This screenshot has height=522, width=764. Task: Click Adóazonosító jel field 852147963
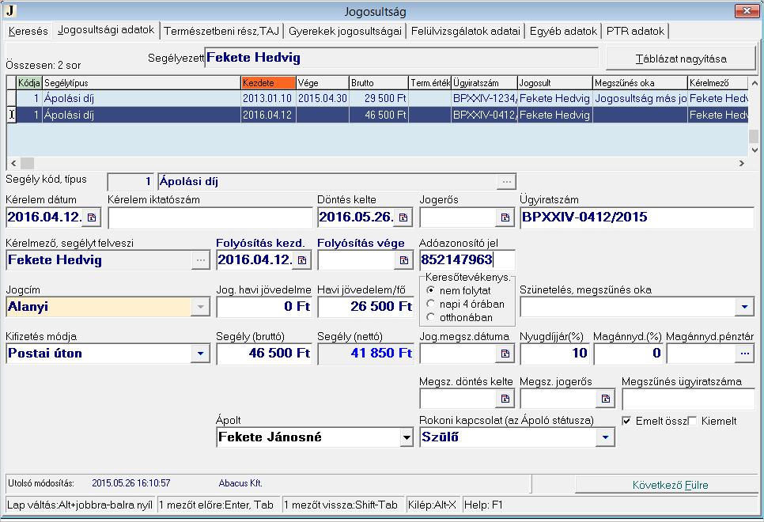[467, 259]
